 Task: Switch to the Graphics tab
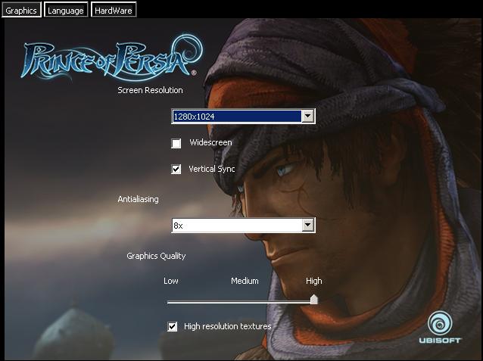[x=21, y=11]
